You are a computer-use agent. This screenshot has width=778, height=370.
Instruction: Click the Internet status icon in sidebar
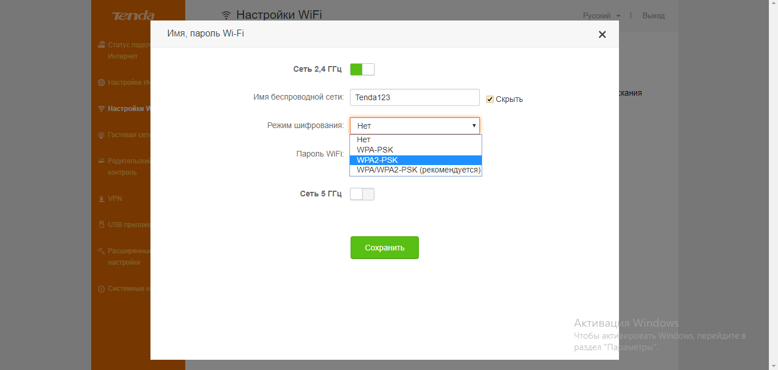point(101,44)
